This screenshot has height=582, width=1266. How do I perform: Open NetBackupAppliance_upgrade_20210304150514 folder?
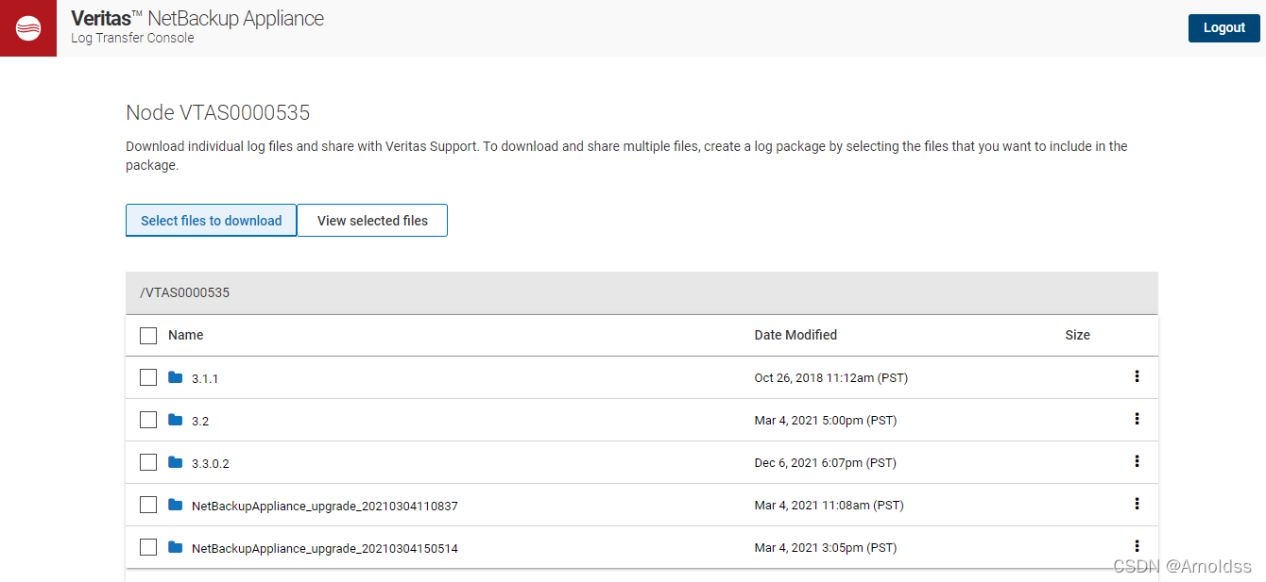click(325, 548)
